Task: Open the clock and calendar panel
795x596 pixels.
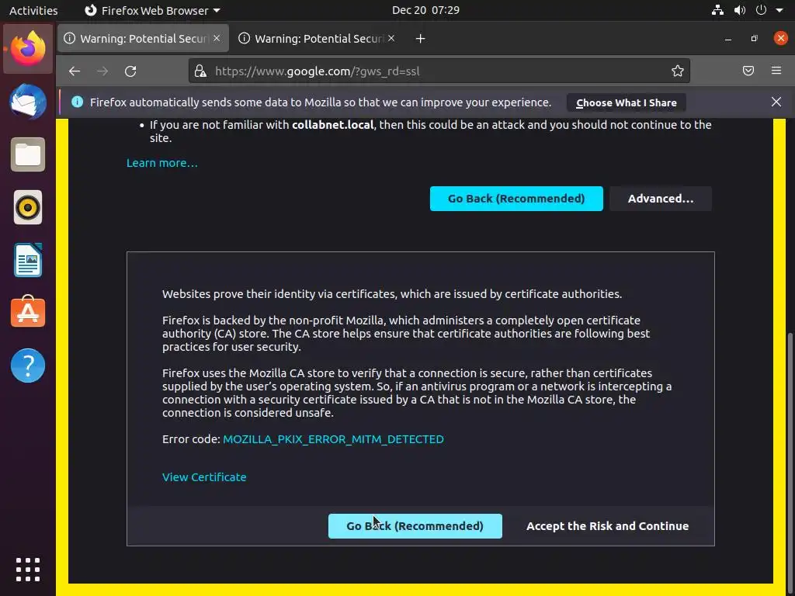Action: coord(426,10)
